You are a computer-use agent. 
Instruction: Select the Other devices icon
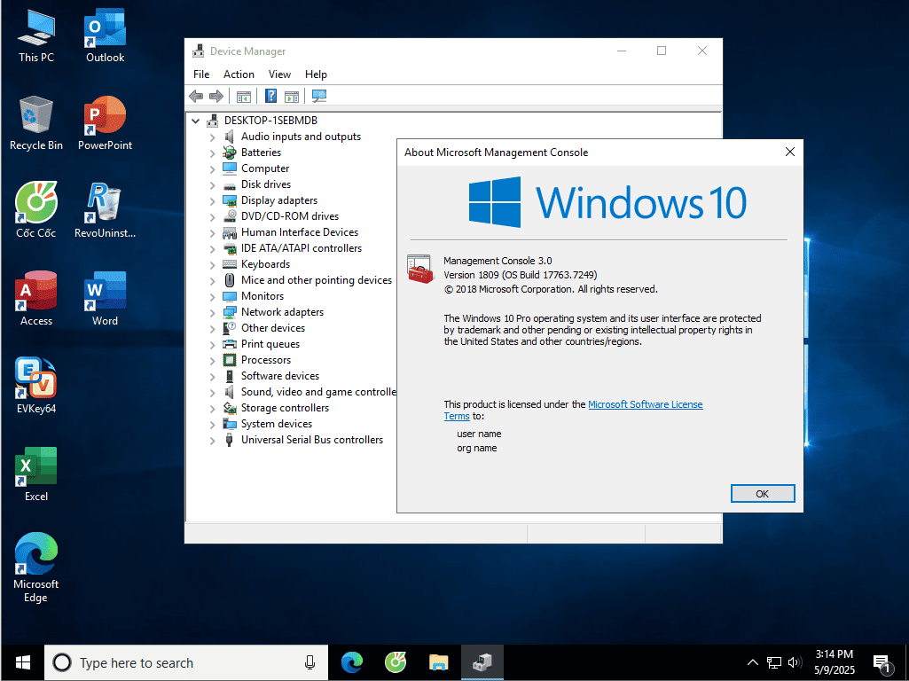coord(230,328)
